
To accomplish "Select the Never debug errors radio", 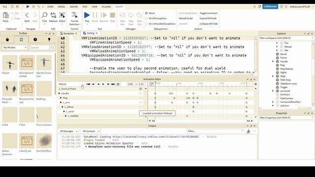I will coord(147,13).
